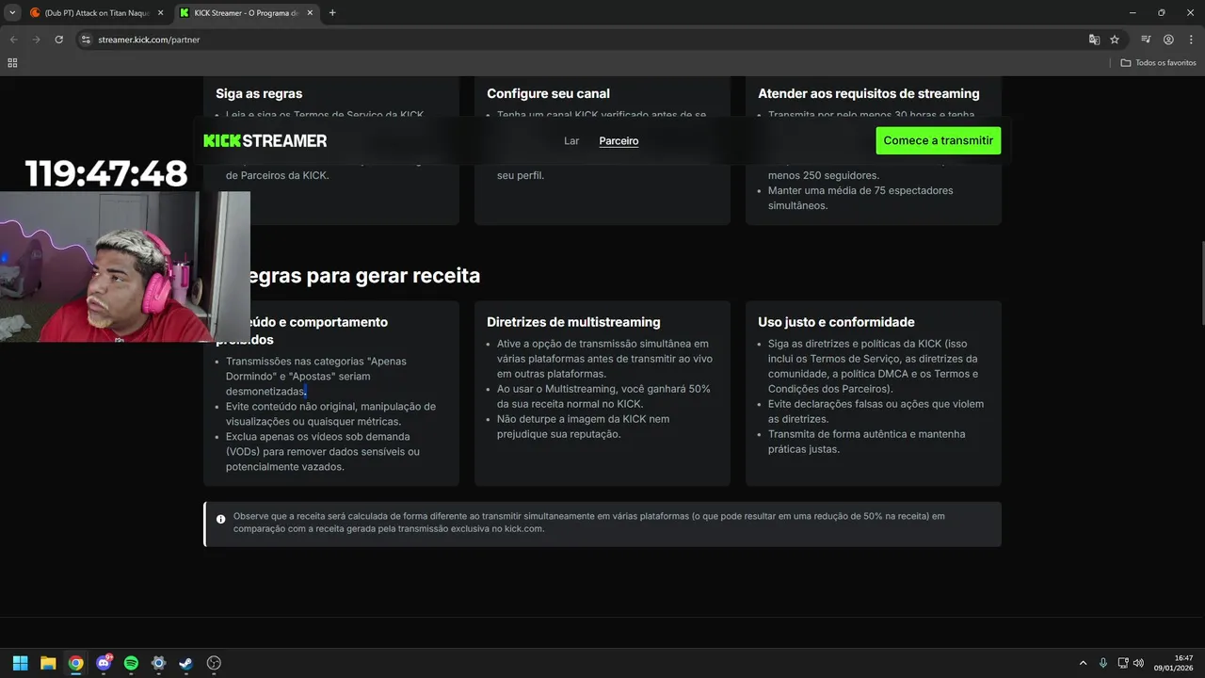Click the 'Transmita de forma autêntica' bullet
This screenshot has height=678, width=1205.
(x=866, y=442)
